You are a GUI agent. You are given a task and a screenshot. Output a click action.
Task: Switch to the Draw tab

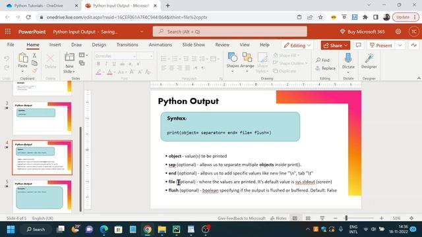76,45
